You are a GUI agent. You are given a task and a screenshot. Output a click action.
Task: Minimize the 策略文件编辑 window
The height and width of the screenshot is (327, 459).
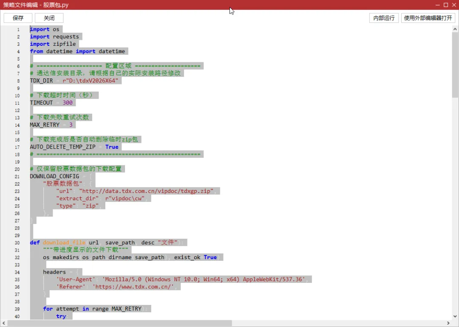[x=437, y=5]
